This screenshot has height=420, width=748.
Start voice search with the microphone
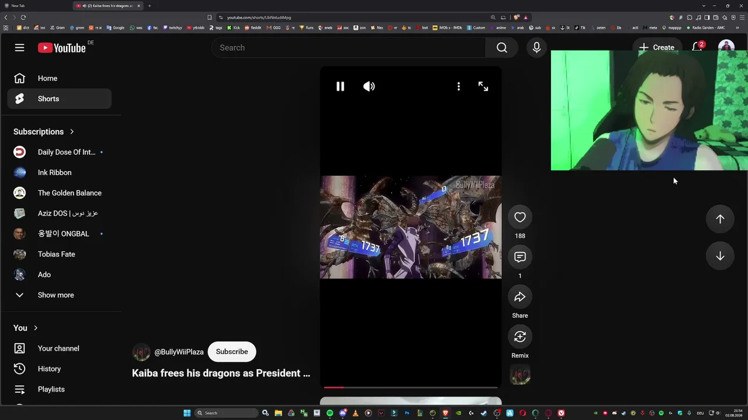pyautogui.click(x=536, y=48)
